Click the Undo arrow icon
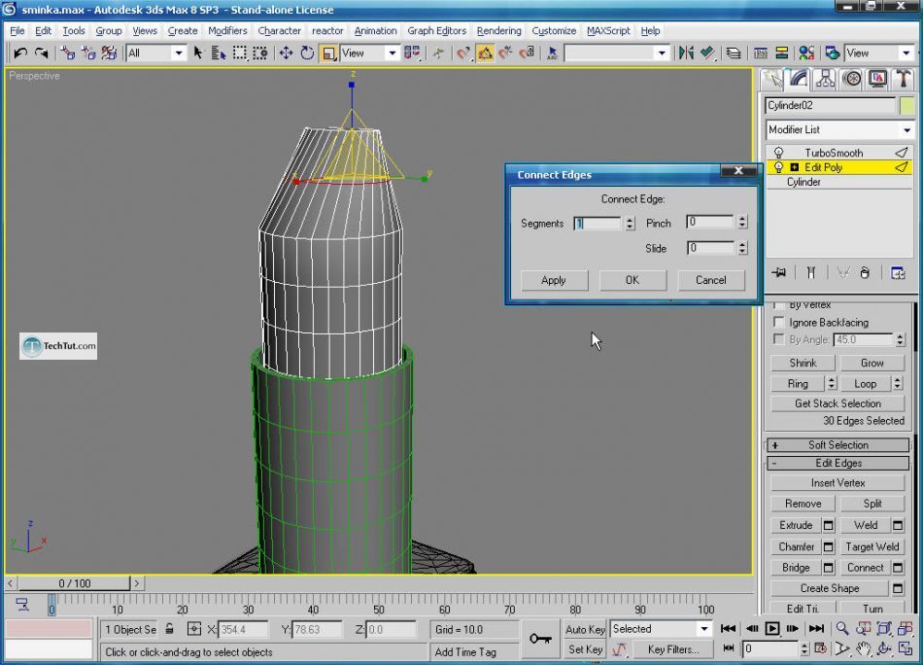The image size is (923, 665). [20, 53]
